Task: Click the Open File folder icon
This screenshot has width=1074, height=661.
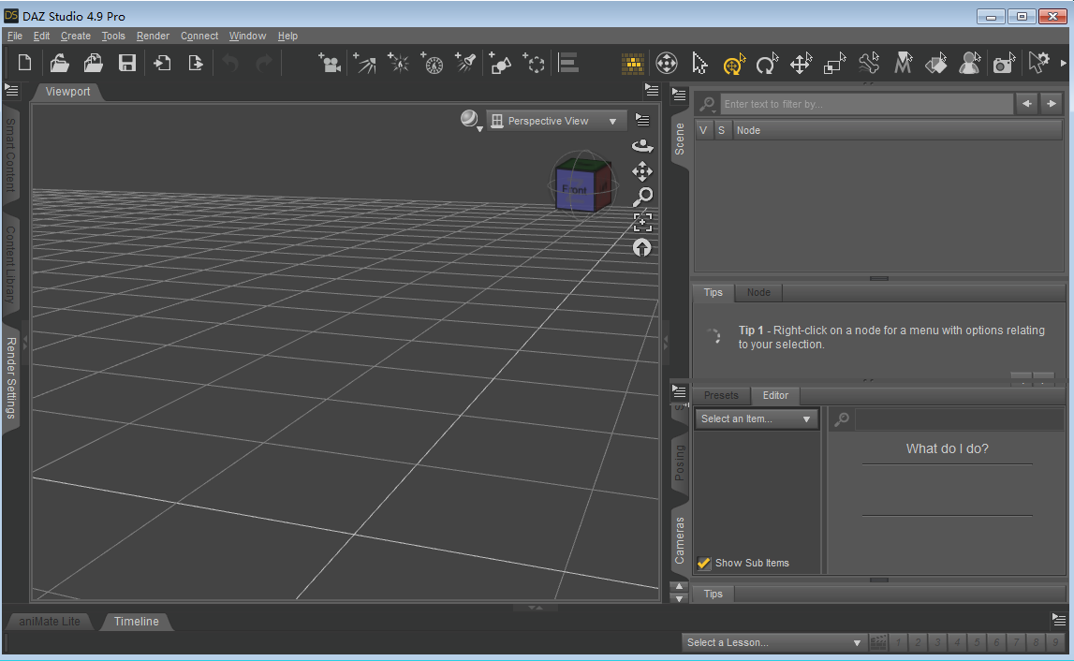Action: (x=60, y=63)
